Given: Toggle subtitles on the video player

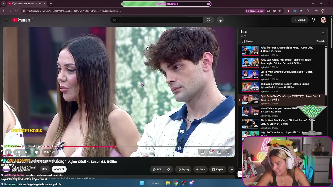Looking at the screenshot, I should (x=203, y=152).
